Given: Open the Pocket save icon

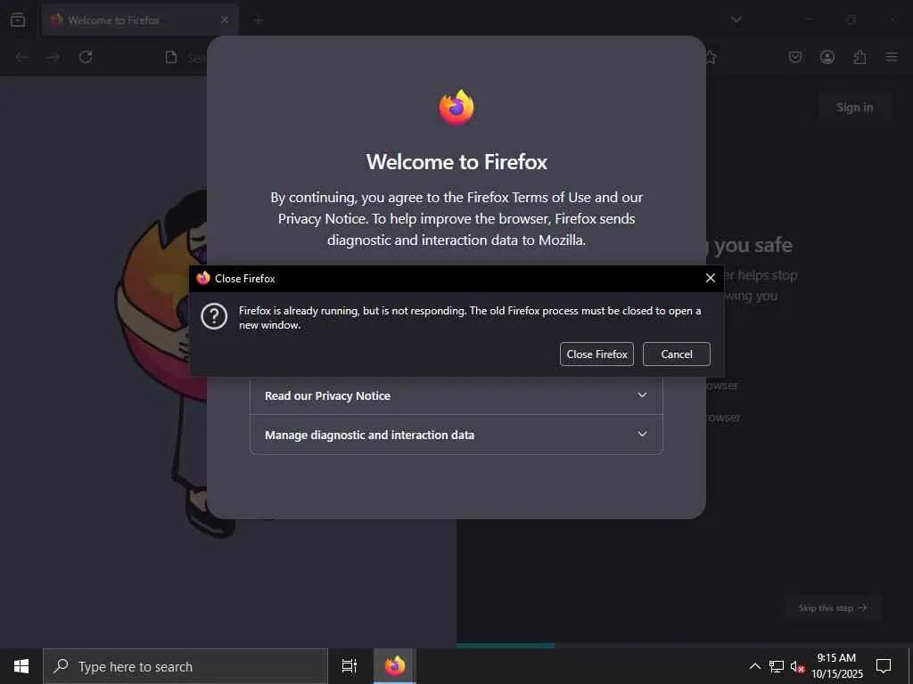Looking at the screenshot, I should tap(794, 57).
